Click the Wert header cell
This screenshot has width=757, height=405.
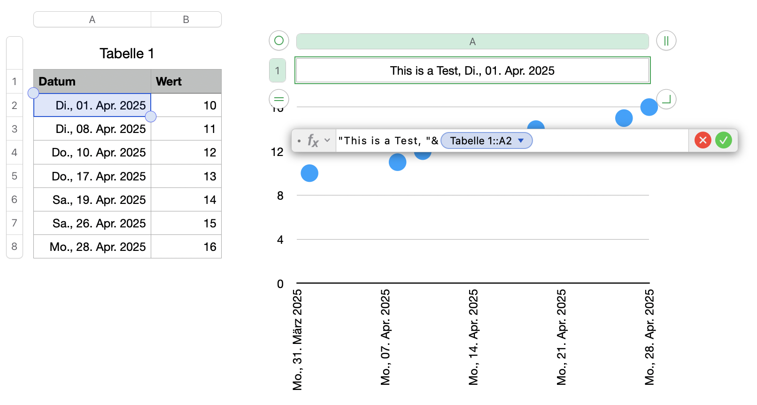(x=186, y=81)
